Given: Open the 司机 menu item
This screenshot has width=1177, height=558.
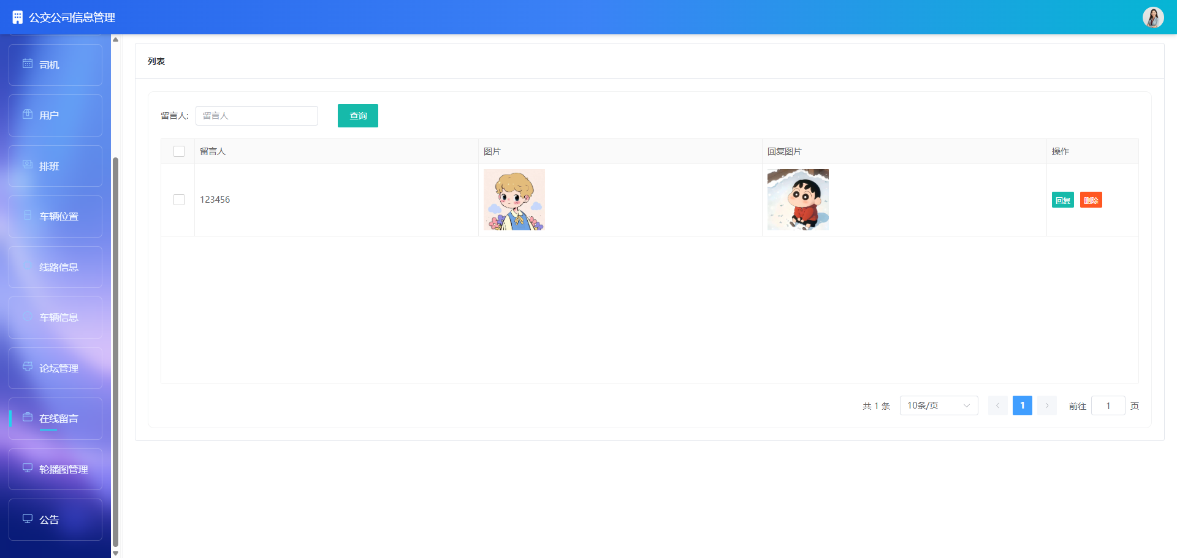Looking at the screenshot, I should [x=55, y=65].
